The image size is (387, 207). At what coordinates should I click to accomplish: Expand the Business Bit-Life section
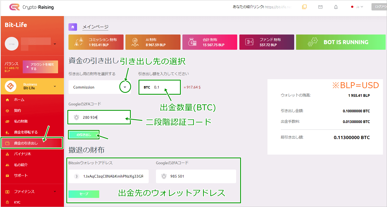pos(55,86)
